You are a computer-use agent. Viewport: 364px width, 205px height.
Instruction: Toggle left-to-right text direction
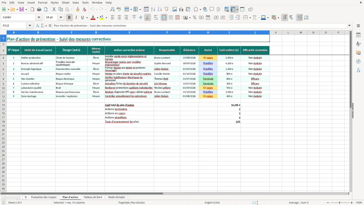285,18
